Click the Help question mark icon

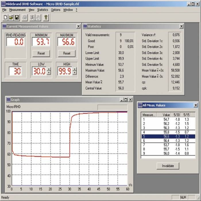(x=46, y=18)
